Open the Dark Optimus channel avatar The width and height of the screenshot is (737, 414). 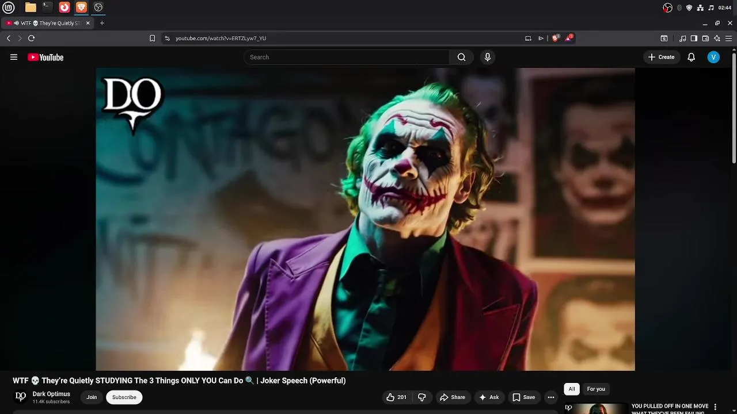coord(21,397)
